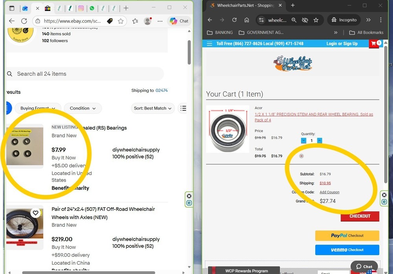The height and width of the screenshot is (274, 393).
Task: Switch to the briefcase icon tab in Edge
Action: [48, 8]
